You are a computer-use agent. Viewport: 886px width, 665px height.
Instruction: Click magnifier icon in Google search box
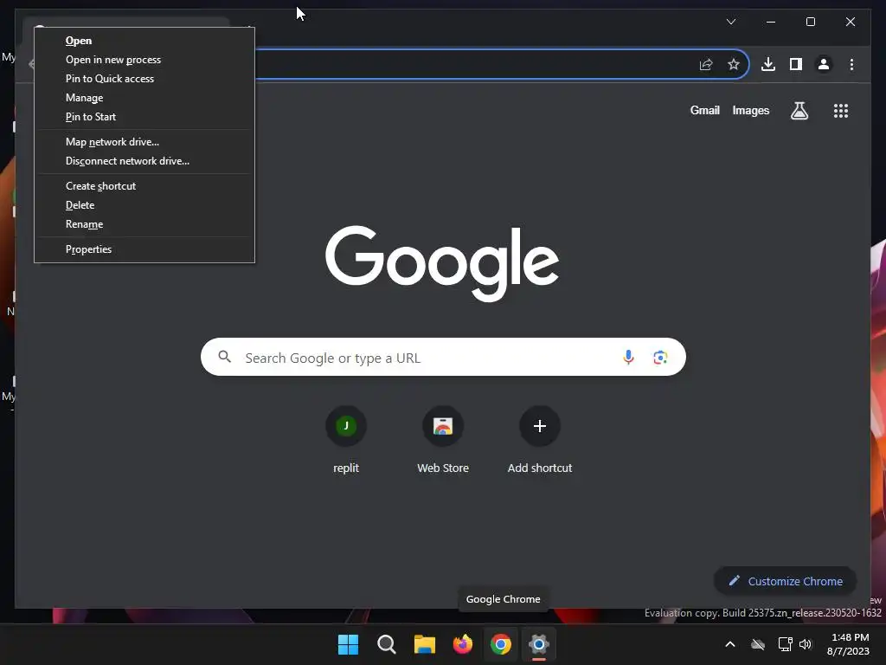[225, 357]
